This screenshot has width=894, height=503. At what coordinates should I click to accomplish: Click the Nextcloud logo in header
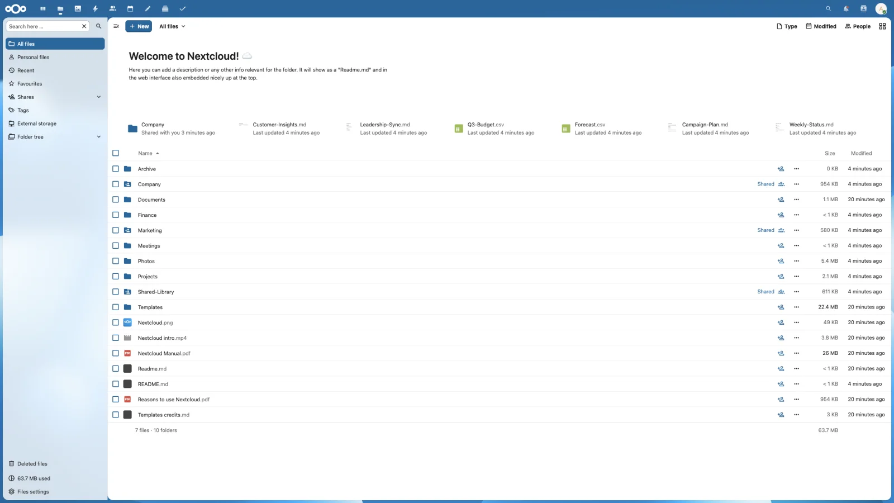point(16,9)
